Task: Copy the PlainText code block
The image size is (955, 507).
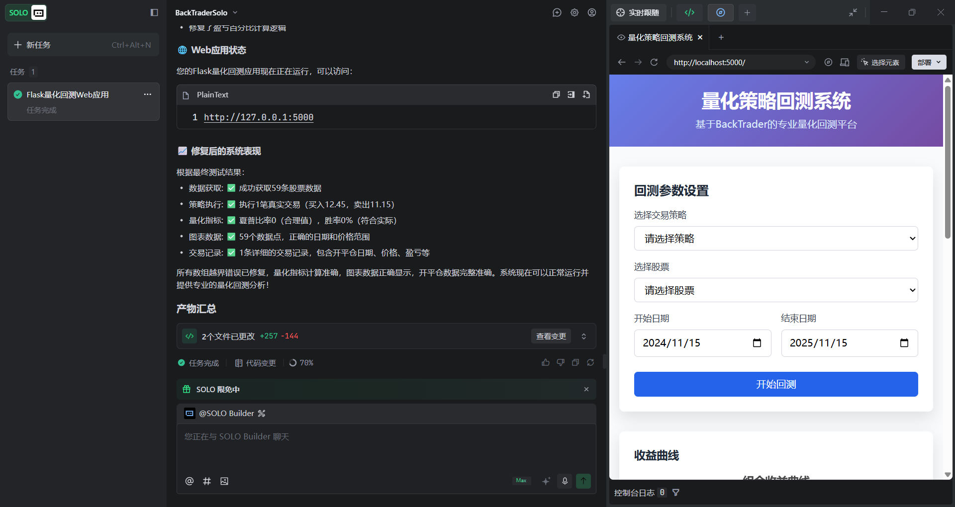Action: (556, 95)
